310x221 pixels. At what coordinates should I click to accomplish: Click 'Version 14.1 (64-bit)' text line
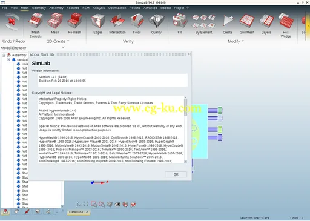tap(53, 77)
